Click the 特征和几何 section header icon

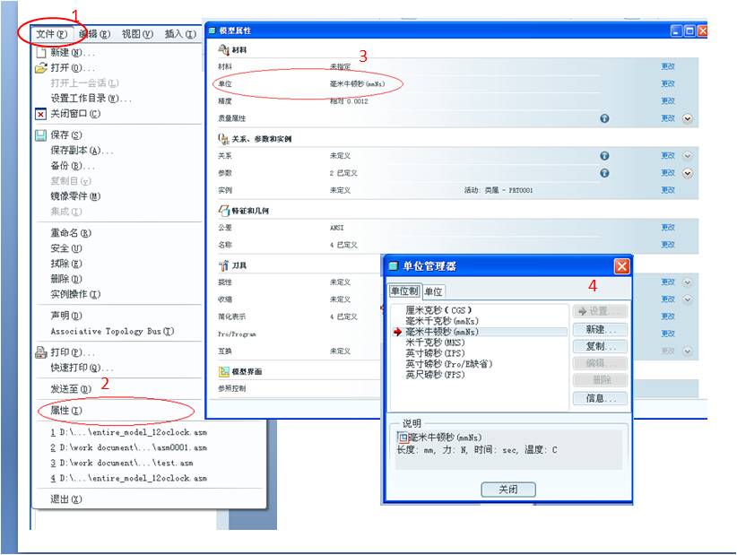pyautogui.click(x=224, y=211)
